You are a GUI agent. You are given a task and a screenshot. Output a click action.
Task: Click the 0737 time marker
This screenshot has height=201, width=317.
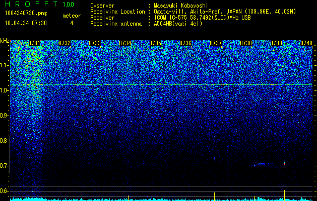click(216, 43)
